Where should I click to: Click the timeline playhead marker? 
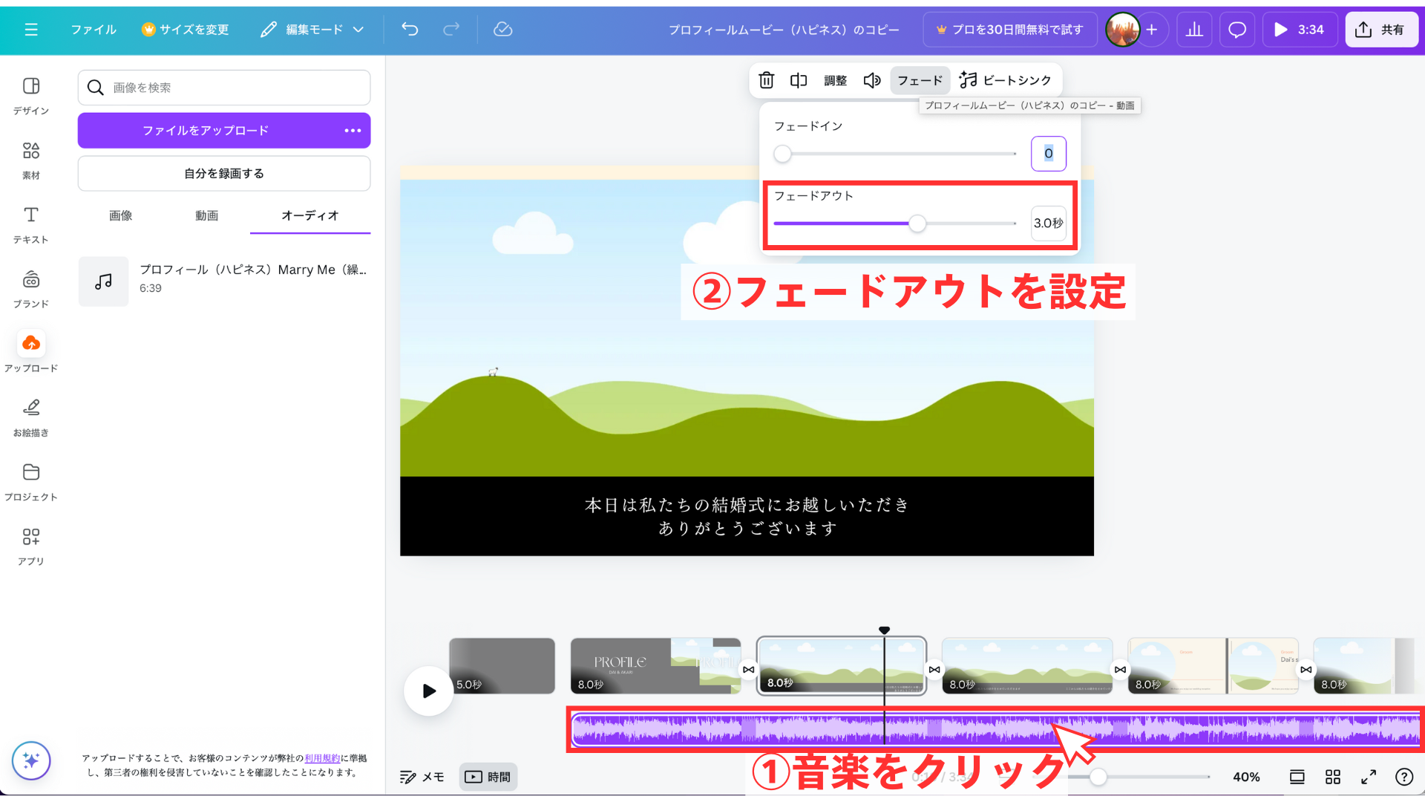click(x=884, y=630)
